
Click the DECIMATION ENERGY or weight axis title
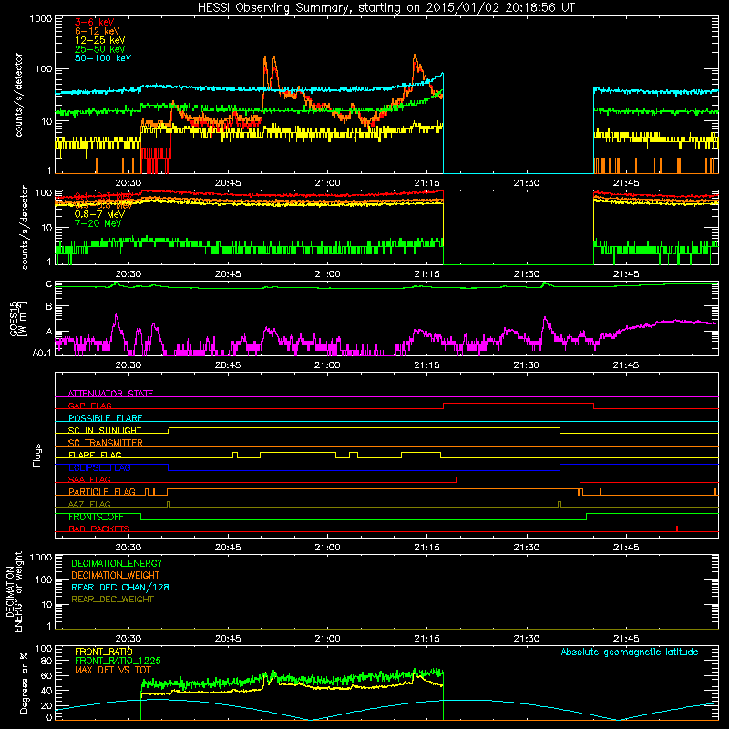coord(14,591)
